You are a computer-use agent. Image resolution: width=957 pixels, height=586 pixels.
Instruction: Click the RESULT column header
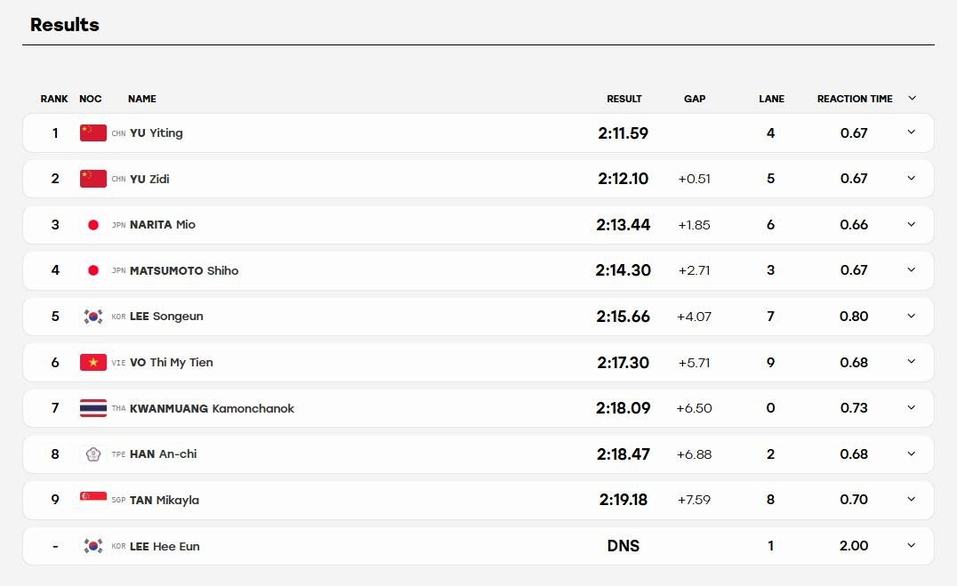click(623, 99)
